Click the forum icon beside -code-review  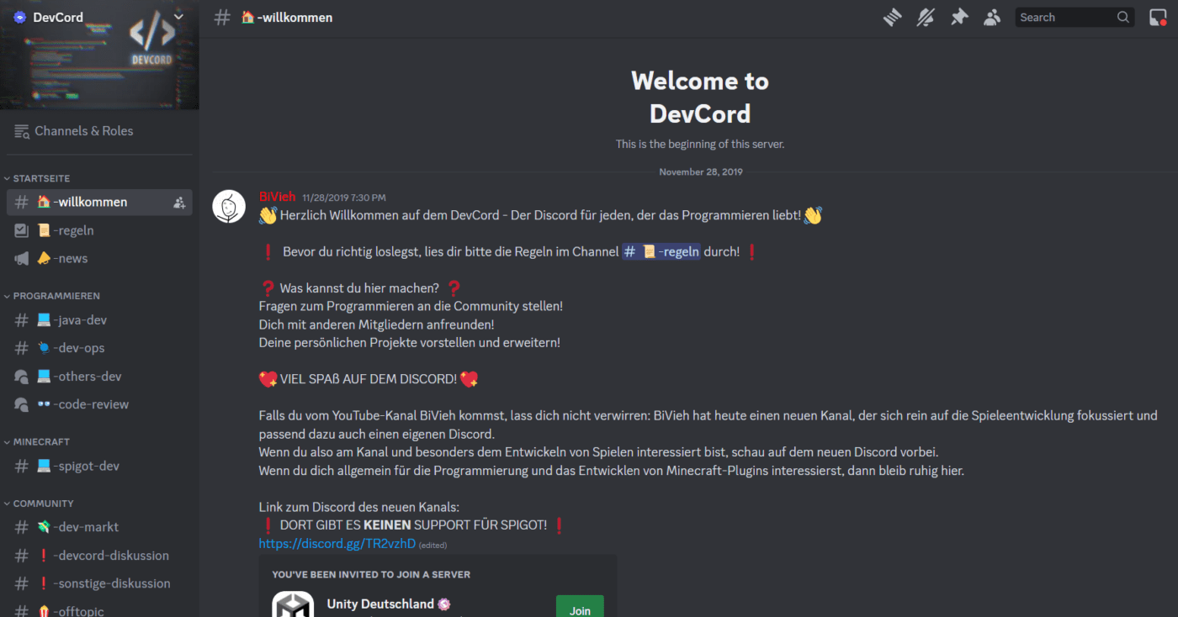click(x=22, y=404)
